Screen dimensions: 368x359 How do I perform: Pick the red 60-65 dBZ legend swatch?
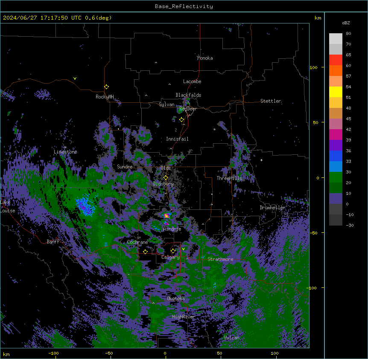point(336,60)
